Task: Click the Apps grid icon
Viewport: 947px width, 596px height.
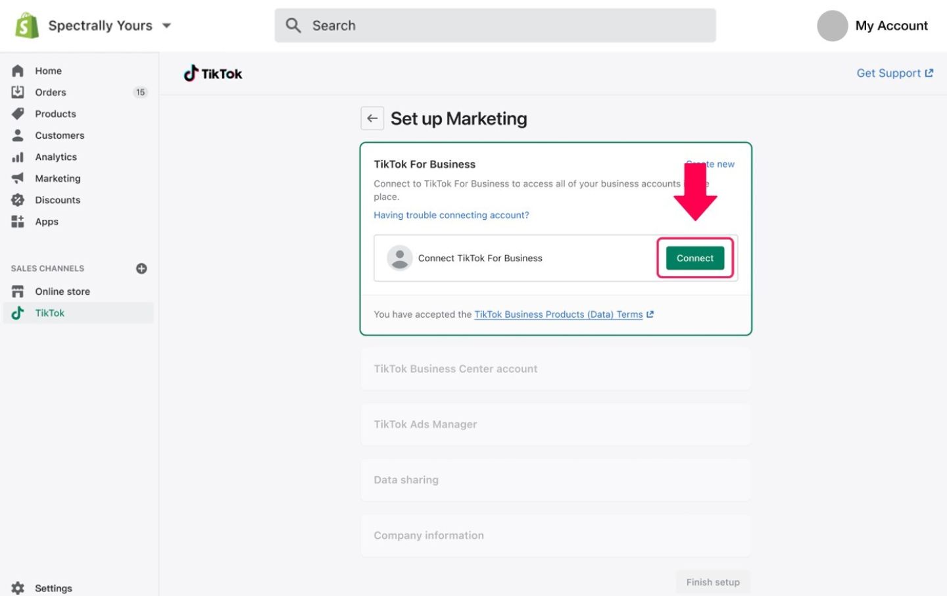Action: [x=18, y=222]
